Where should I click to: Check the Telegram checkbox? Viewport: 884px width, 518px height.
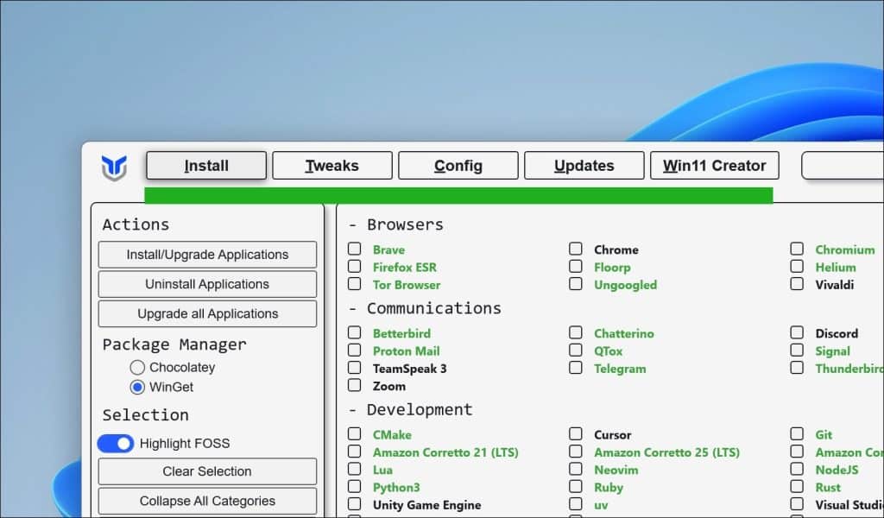point(575,368)
